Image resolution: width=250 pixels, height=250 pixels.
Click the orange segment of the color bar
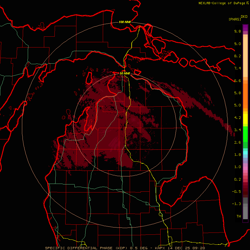coord(245,96)
